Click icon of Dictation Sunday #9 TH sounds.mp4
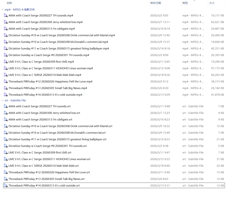The height and width of the screenshot is (212, 243). 6,55
